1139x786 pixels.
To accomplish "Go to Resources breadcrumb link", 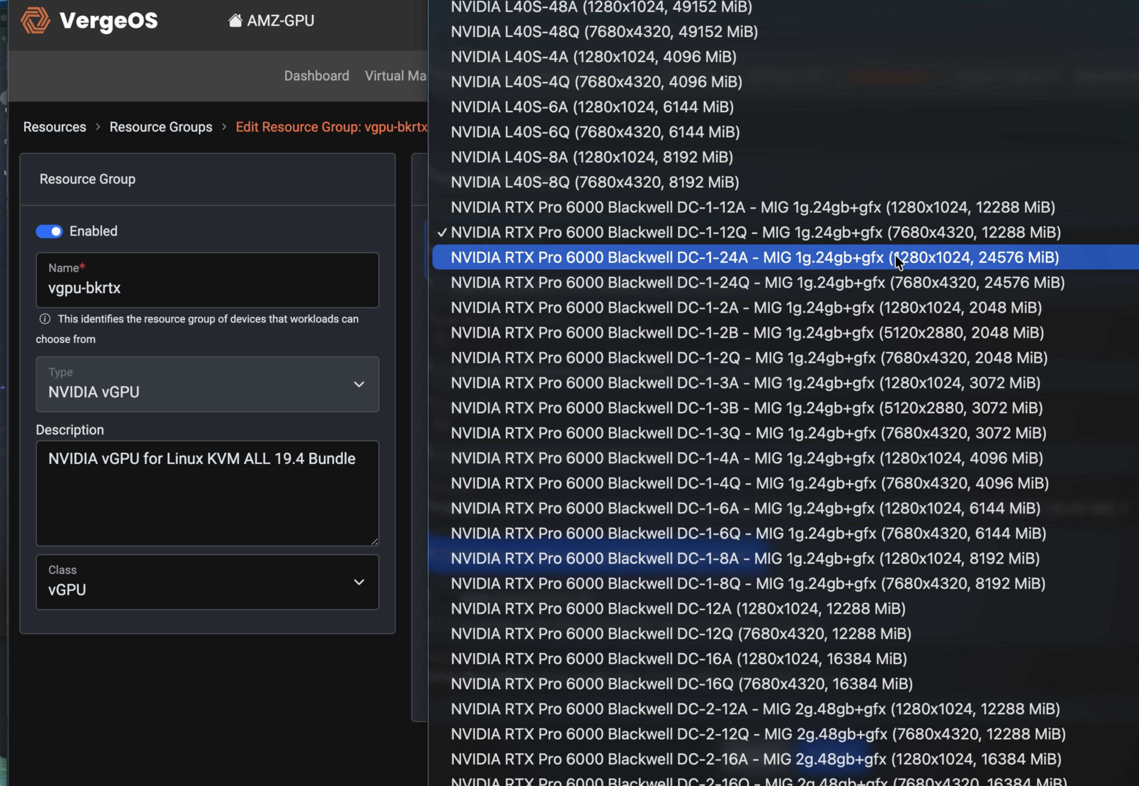I will (55, 127).
